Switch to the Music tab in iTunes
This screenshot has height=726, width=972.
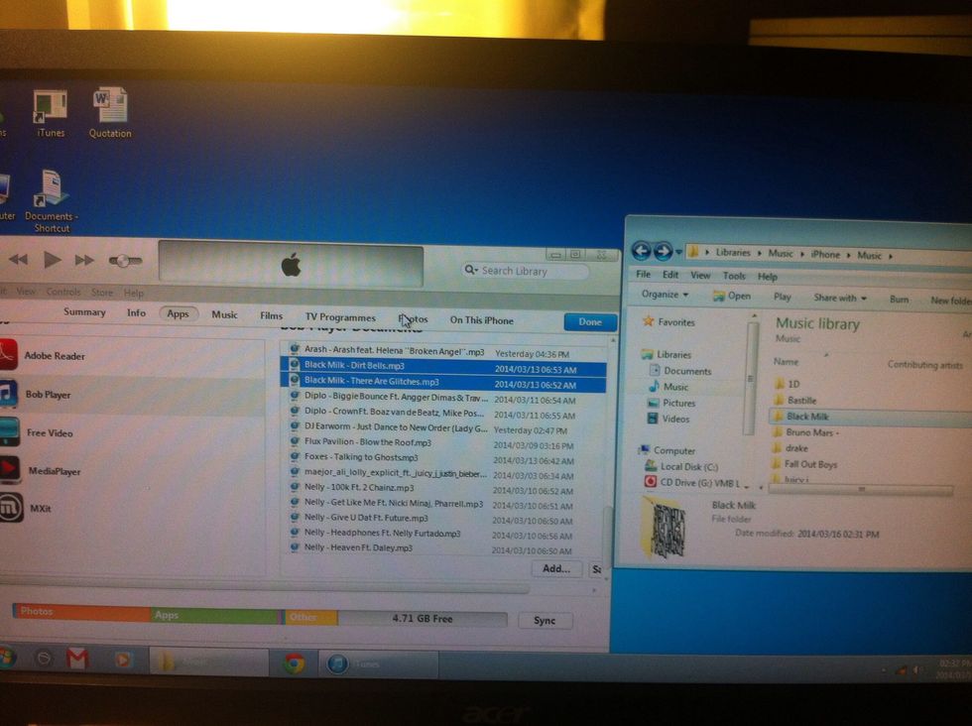[224, 314]
